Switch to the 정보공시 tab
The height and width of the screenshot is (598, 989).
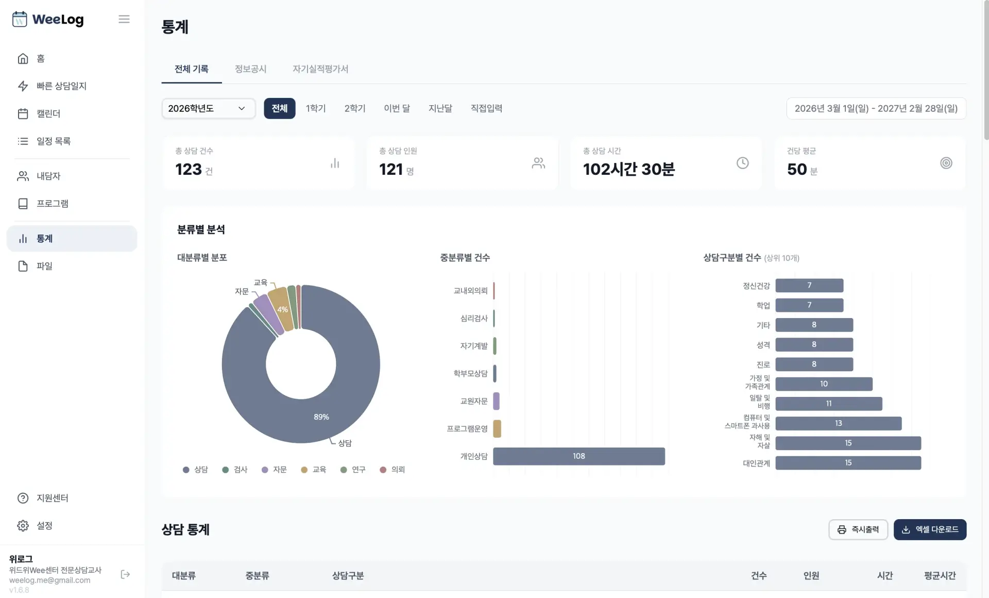click(x=250, y=69)
